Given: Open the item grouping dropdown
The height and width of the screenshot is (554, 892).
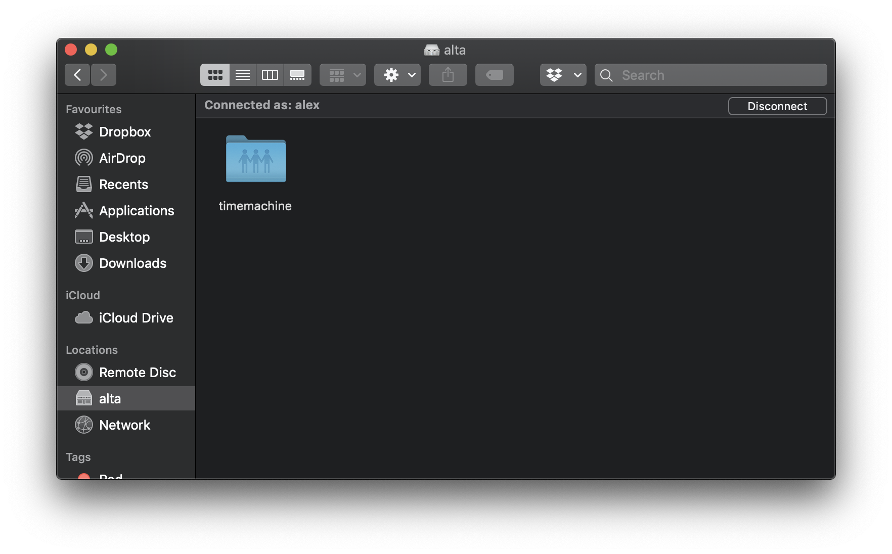Looking at the screenshot, I should tap(342, 74).
